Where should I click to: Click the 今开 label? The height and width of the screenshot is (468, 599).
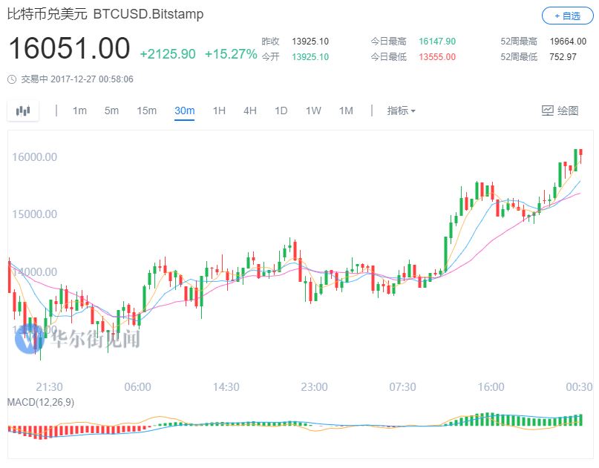(270, 57)
